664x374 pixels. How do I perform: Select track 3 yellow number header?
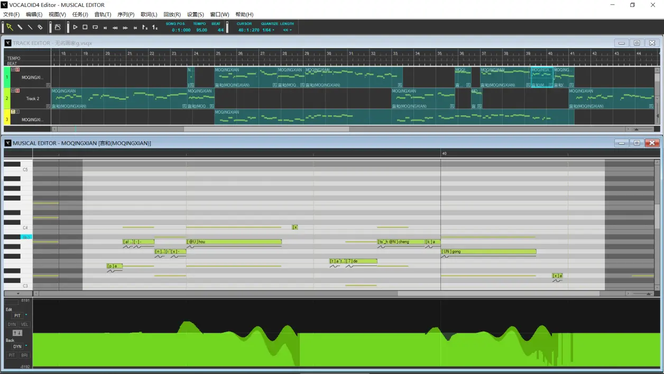point(7,119)
